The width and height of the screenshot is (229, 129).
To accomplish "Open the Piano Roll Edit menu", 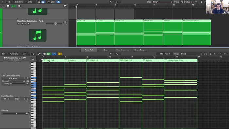I will 5,54.
